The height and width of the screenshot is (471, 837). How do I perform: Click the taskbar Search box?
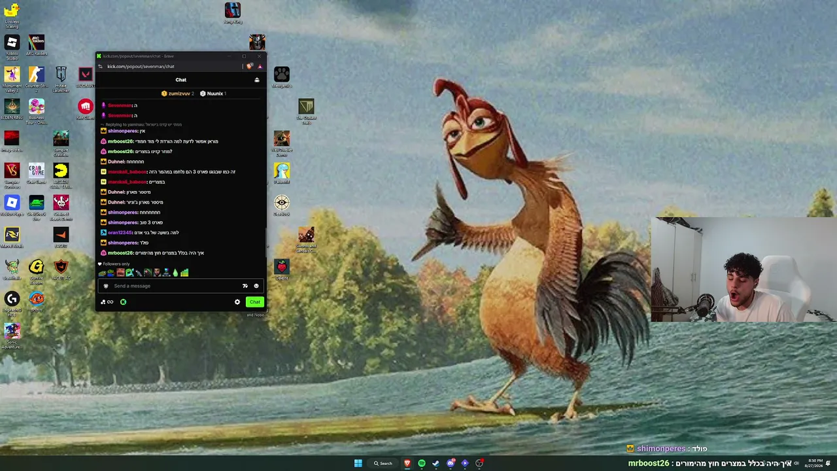[383, 463]
